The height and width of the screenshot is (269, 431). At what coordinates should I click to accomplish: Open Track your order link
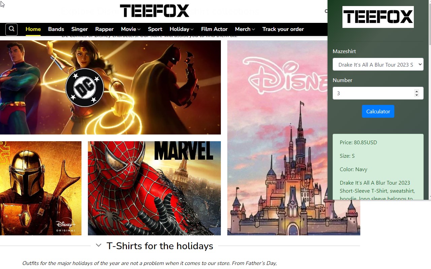point(283,29)
